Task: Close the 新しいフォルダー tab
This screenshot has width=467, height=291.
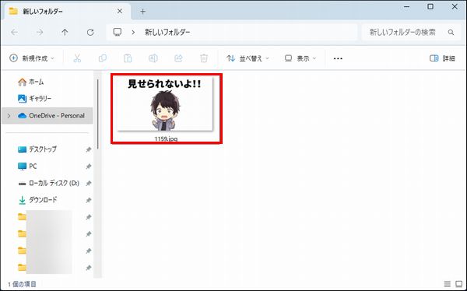Action: [119, 12]
